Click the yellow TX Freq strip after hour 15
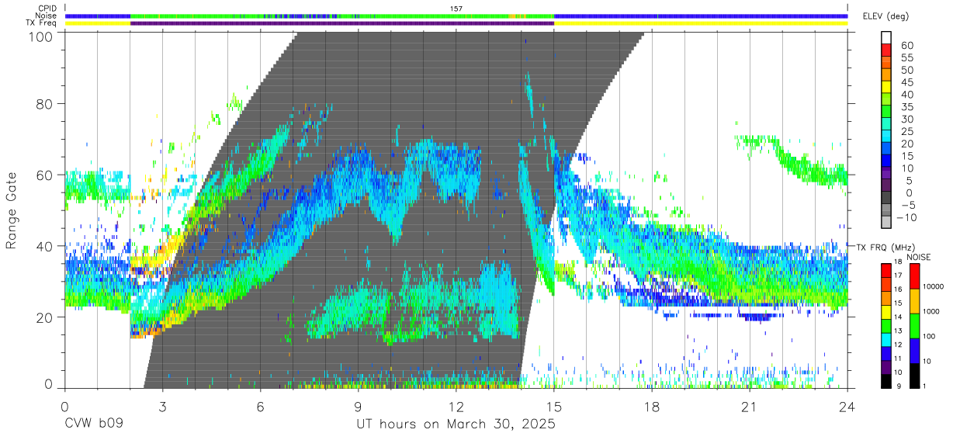The image size is (953, 440). [x=701, y=23]
